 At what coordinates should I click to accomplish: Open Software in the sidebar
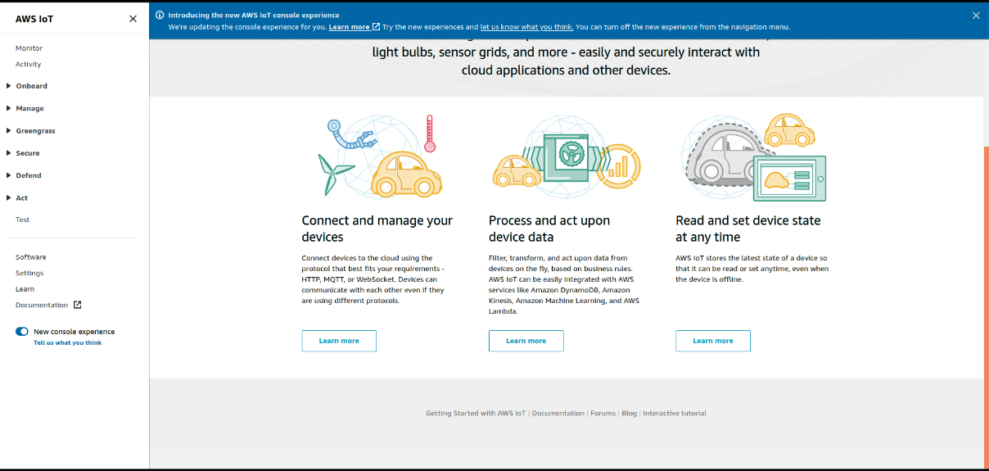(x=31, y=257)
